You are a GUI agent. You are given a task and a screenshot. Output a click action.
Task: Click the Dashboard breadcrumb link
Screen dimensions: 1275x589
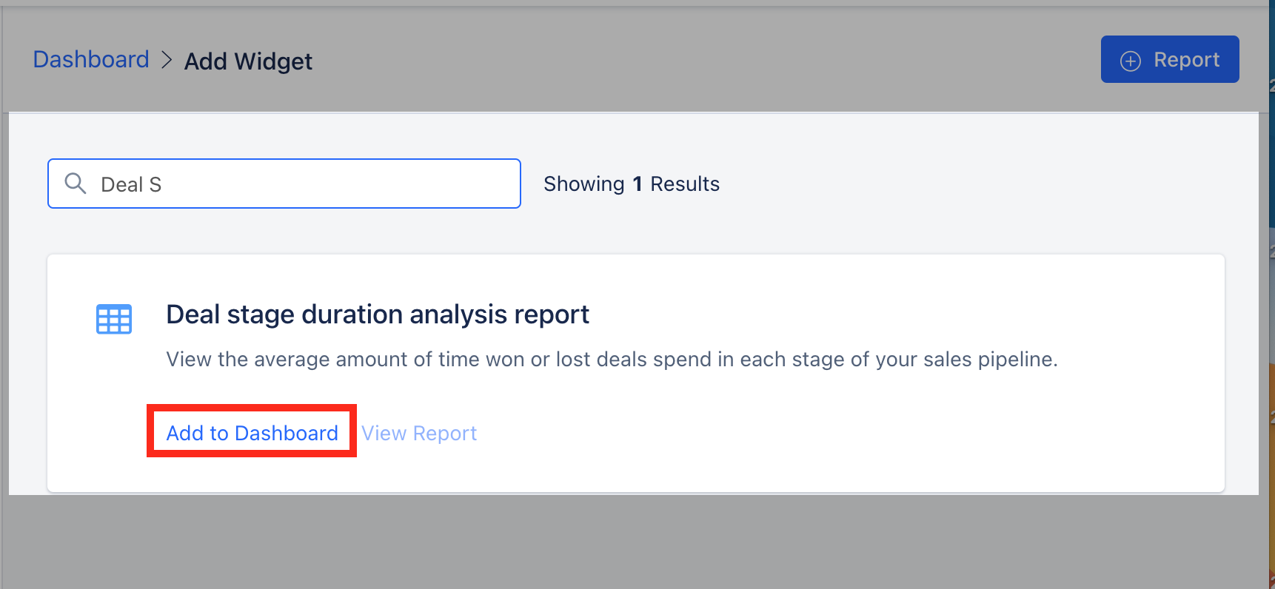91,59
